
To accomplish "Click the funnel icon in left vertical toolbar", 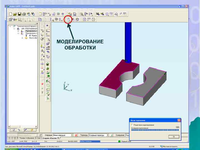I will click(x=42, y=92).
